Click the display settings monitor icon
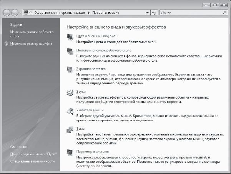This screenshot has width=231, height=174. [70, 152]
